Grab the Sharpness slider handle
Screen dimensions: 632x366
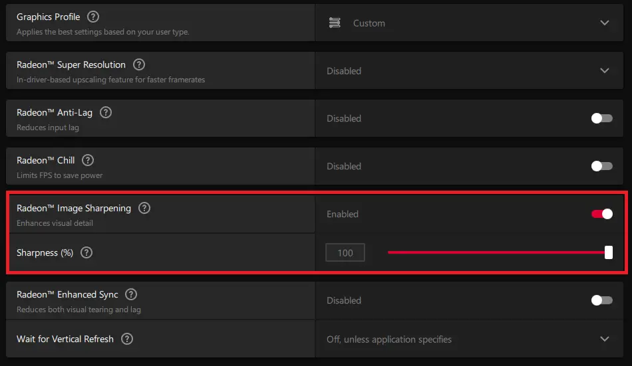609,252
